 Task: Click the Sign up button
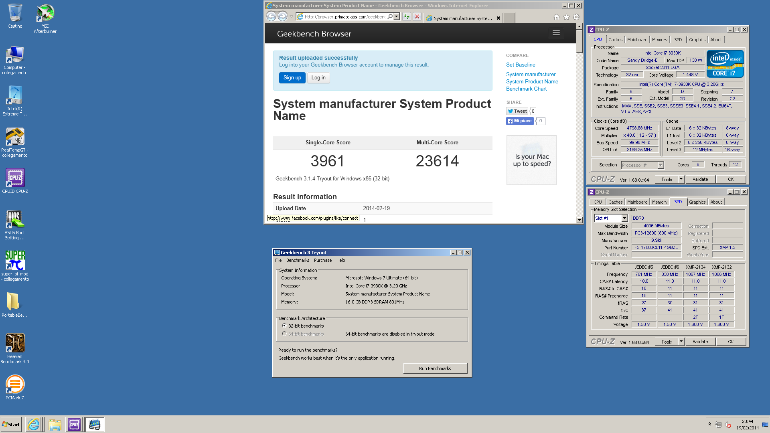click(x=292, y=78)
